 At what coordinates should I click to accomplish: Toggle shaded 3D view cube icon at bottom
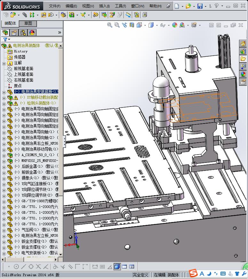point(117,267)
